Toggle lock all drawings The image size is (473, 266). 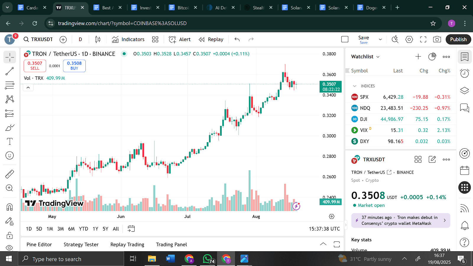10,235
